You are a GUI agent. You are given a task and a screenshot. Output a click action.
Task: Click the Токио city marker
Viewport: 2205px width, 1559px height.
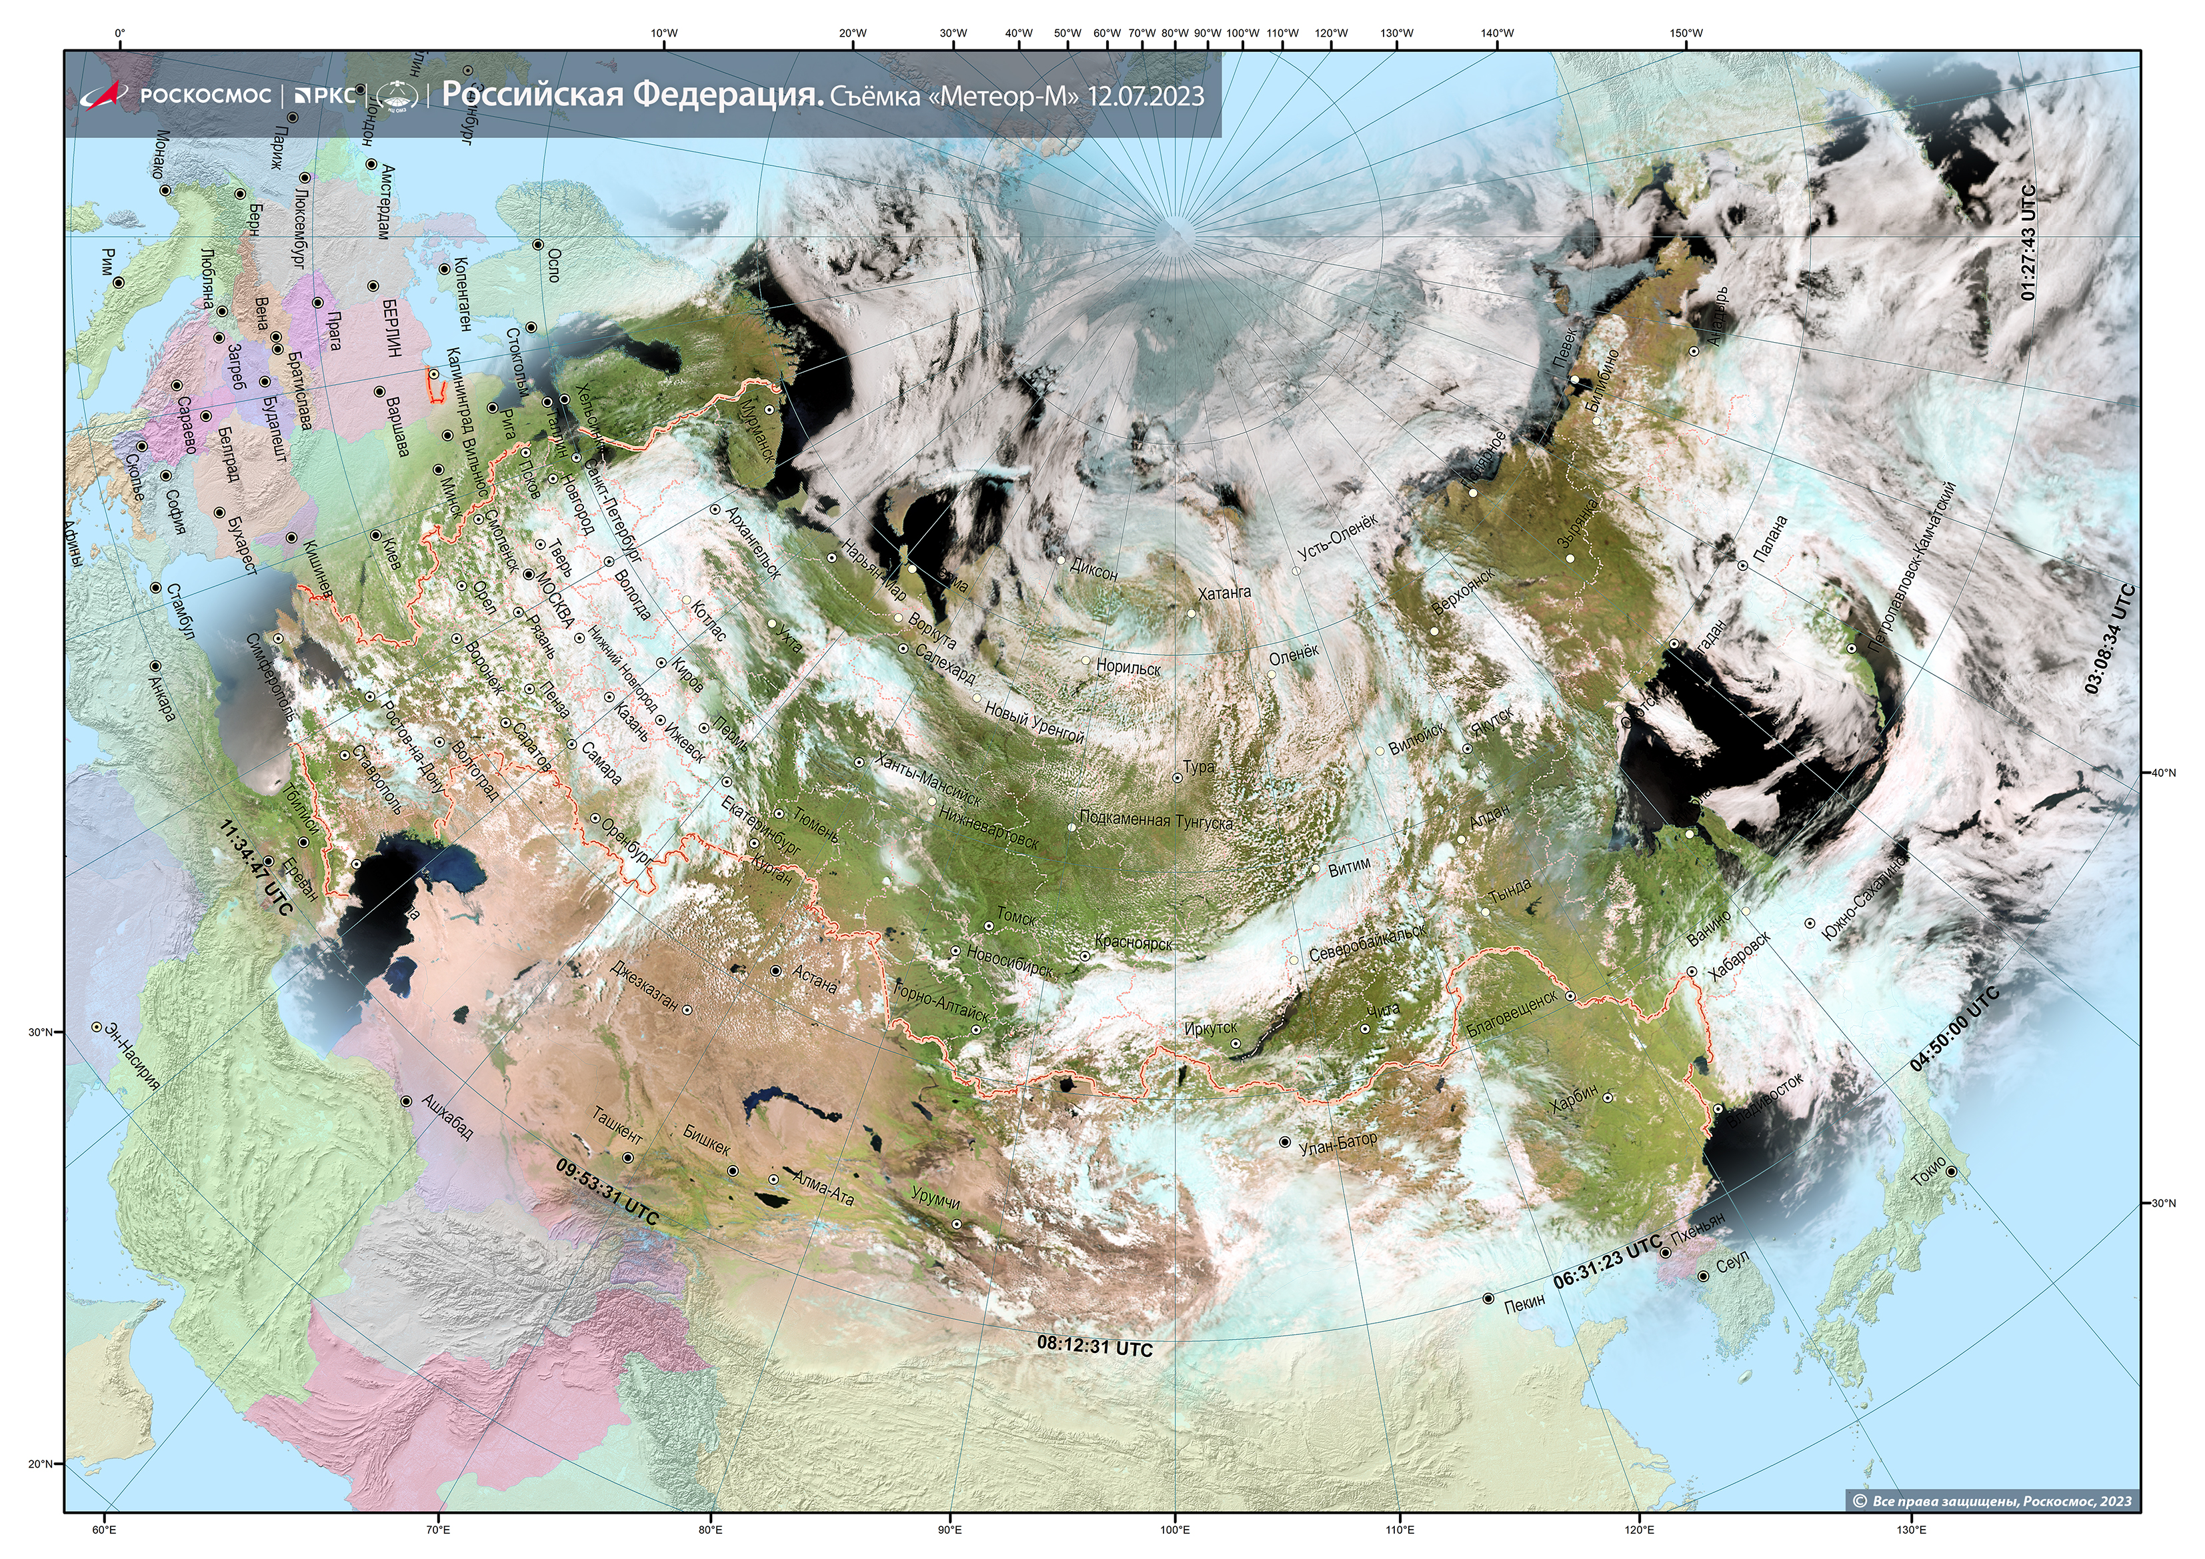click(1950, 1172)
